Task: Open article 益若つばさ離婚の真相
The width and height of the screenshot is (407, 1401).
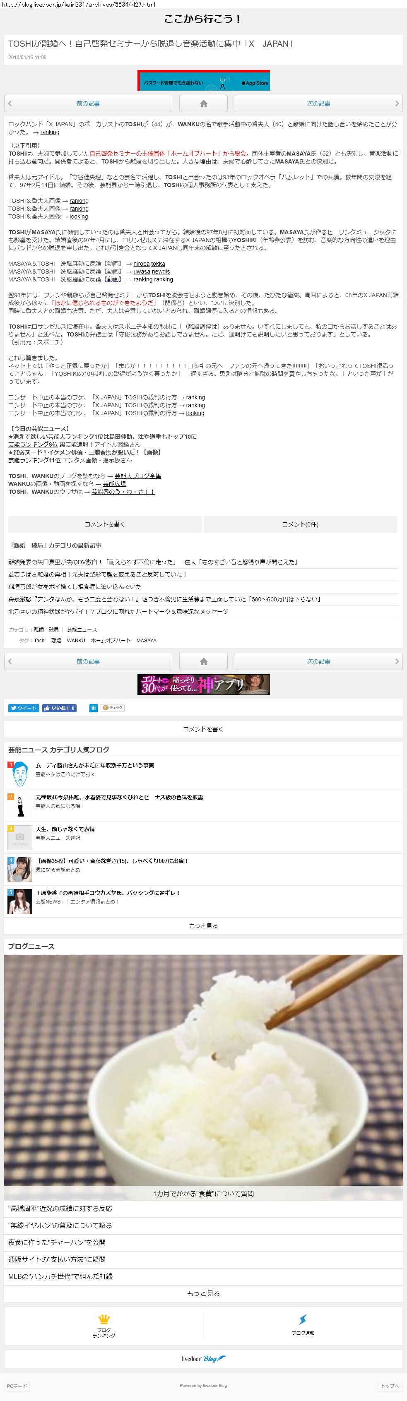Action: tap(97, 574)
